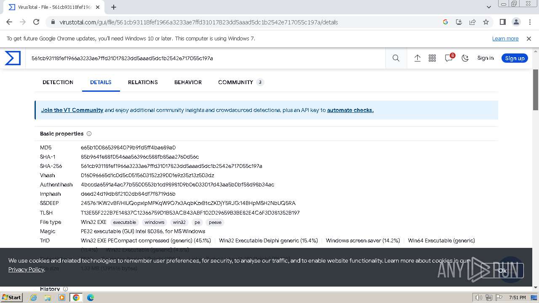The height and width of the screenshot is (303, 539).
Task: Go back with the browser back arrow
Action: coord(9,22)
